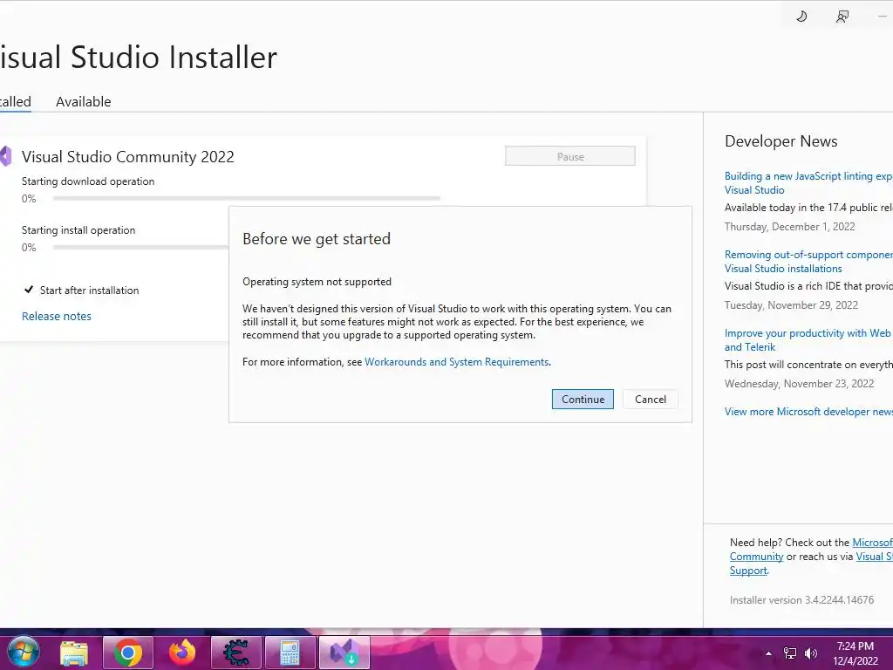Open the feedback icon in title bar

842,16
